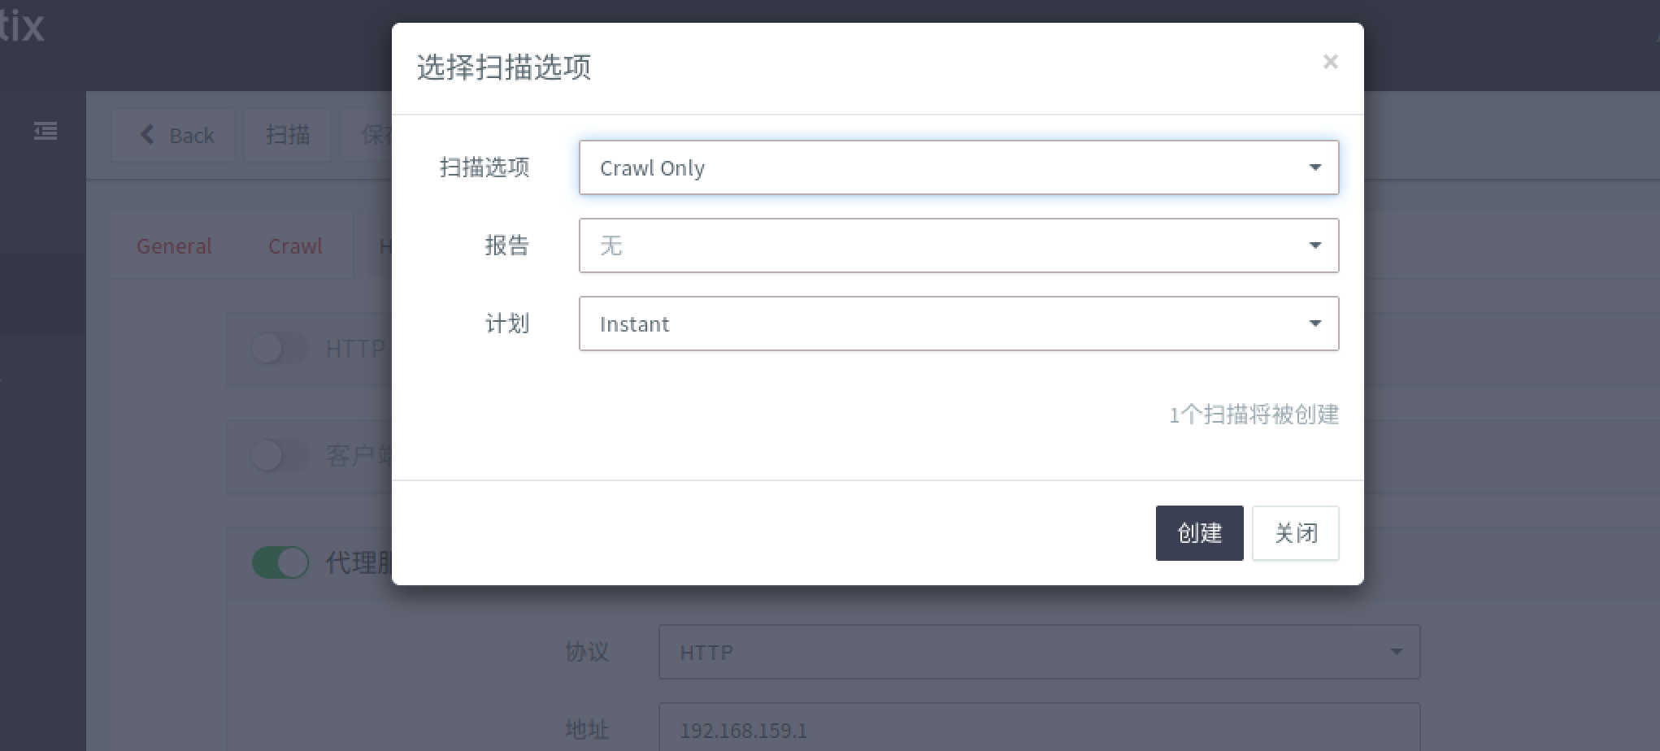Open the 协议 HTTP dropdown
1660x751 pixels.
tap(1039, 652)
